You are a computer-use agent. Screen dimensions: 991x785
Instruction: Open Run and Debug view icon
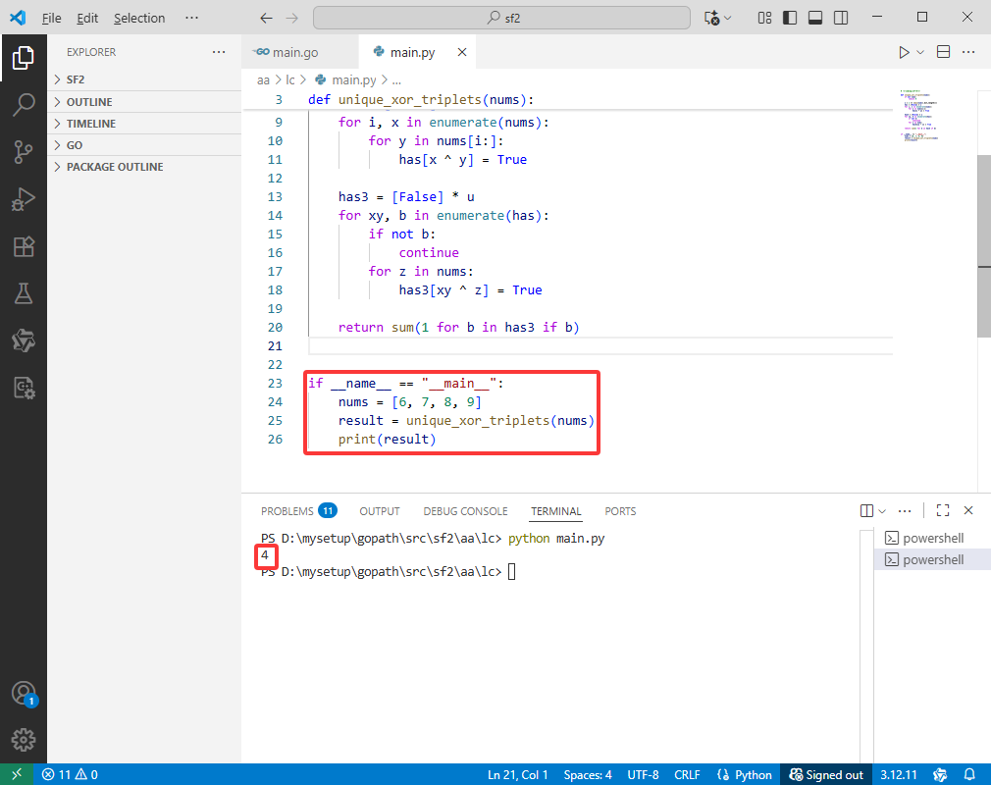point(24,199)
